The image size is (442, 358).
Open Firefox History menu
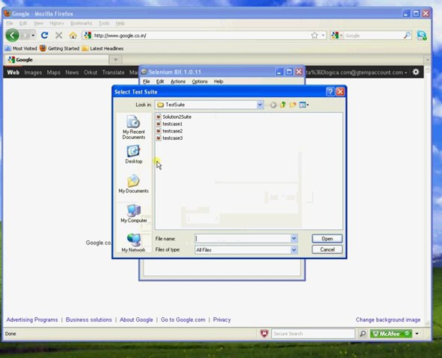57,23
